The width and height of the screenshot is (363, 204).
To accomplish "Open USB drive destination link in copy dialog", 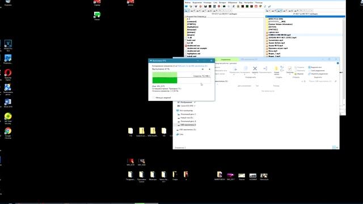I will 199,66.
